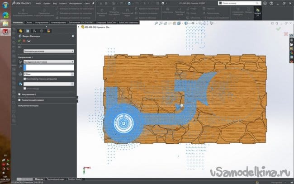Open the ConfigurationManager tab icon
294x184 pixels.
[x=34, y=31]
